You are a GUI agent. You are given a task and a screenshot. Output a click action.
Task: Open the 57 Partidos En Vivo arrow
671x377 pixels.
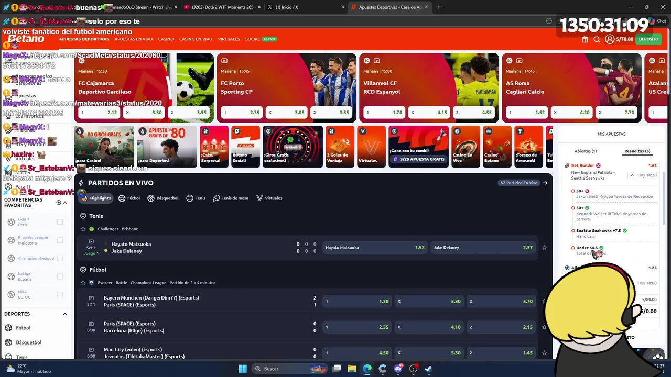tap(545, 183)
